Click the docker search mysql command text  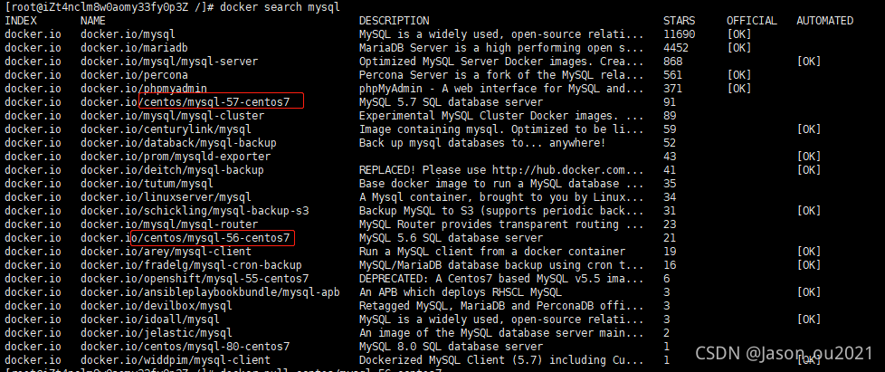pyautogui.click(x=280, y=7)
